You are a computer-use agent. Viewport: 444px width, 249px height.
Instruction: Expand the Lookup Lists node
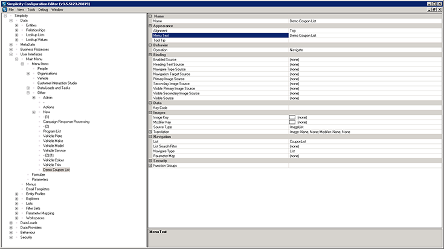point(16,35)
